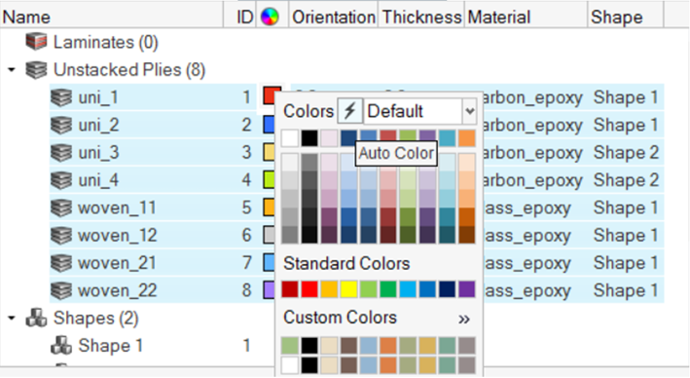Screen dimensions: 690x378
Task: Click the Thickness column header
Action: (x=421, y=18)
